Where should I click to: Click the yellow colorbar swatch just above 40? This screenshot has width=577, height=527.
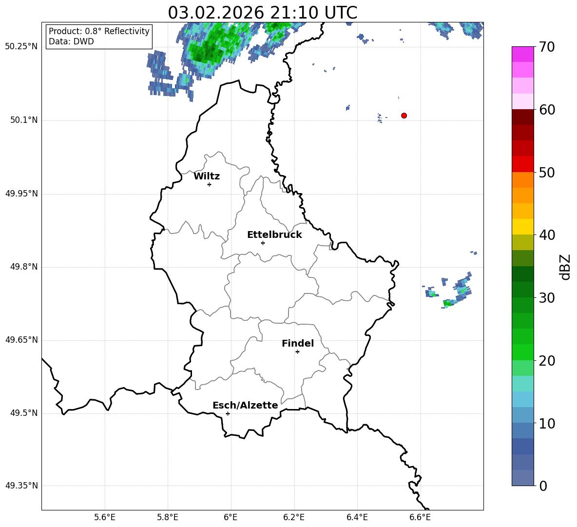[522, 227]
